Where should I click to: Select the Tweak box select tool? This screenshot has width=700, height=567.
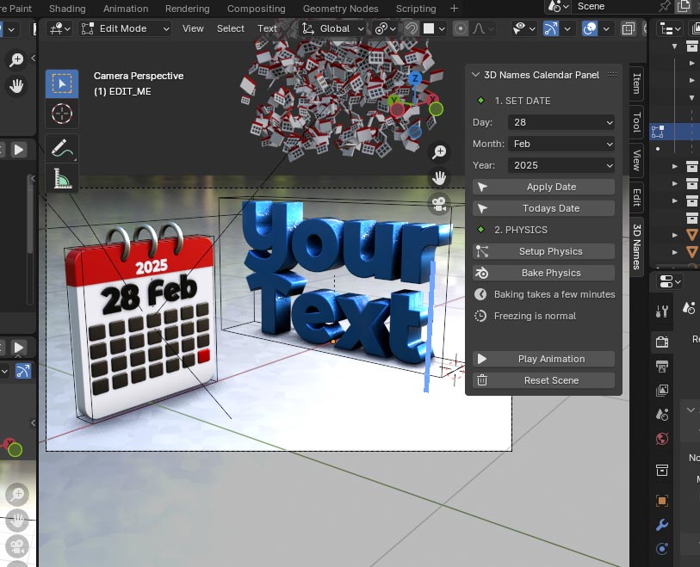[x=61, y=82]
